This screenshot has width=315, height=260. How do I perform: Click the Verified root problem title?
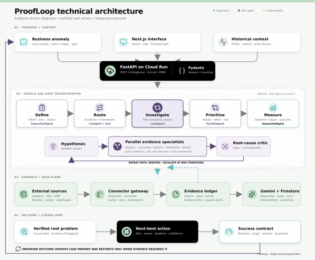(55, 228)
